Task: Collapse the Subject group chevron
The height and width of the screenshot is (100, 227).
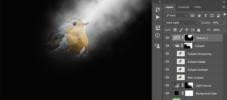Action: pos(173,46)
